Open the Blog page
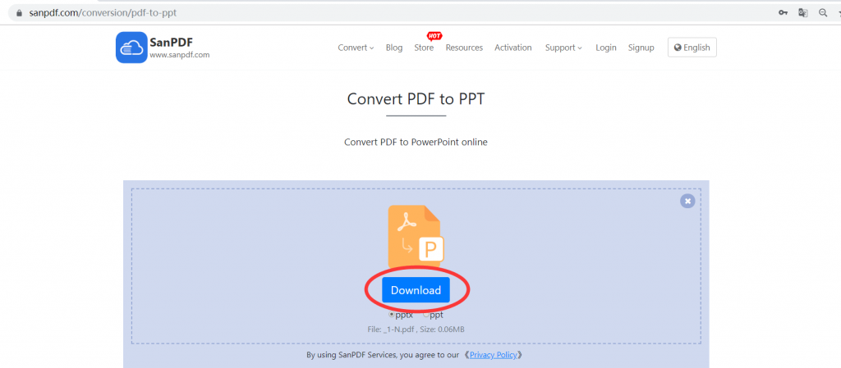Screen dimensions: 841x368 point(393,48)
